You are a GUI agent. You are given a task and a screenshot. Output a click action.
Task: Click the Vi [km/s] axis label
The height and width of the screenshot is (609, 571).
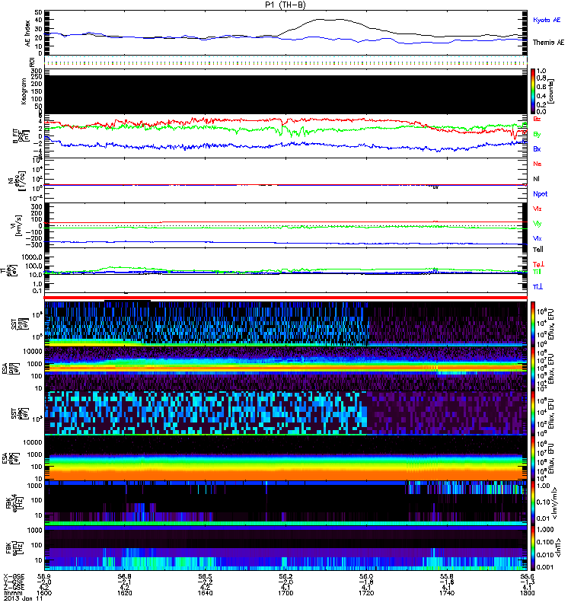pos(18,225)
